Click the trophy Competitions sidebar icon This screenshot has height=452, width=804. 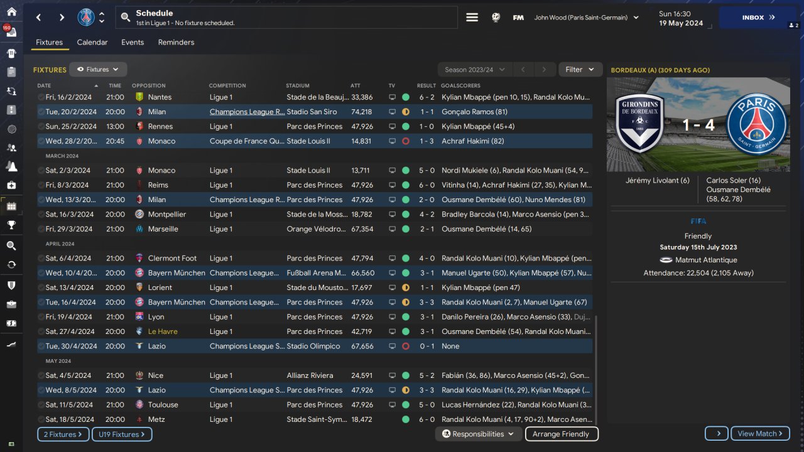(x=11, y=225)
